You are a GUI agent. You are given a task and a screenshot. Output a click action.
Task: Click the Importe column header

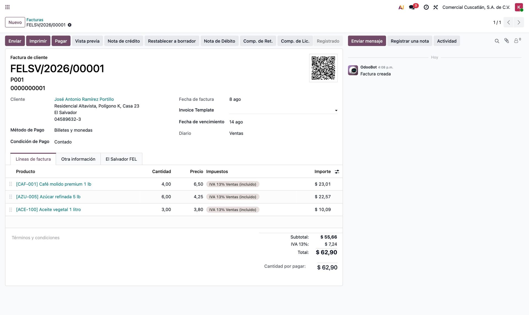point(323,171)
